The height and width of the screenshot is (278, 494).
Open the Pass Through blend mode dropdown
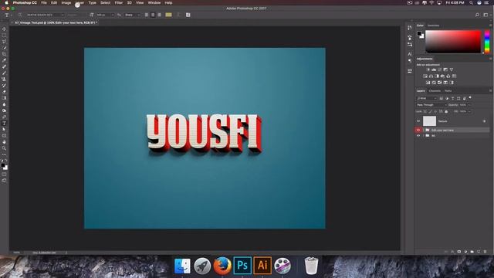(x=431, y=105)
